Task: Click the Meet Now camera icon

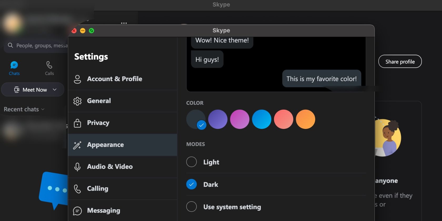Action: coord(17,90)
